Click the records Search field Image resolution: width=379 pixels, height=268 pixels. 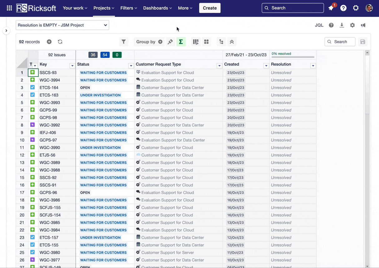coord(340,42)
